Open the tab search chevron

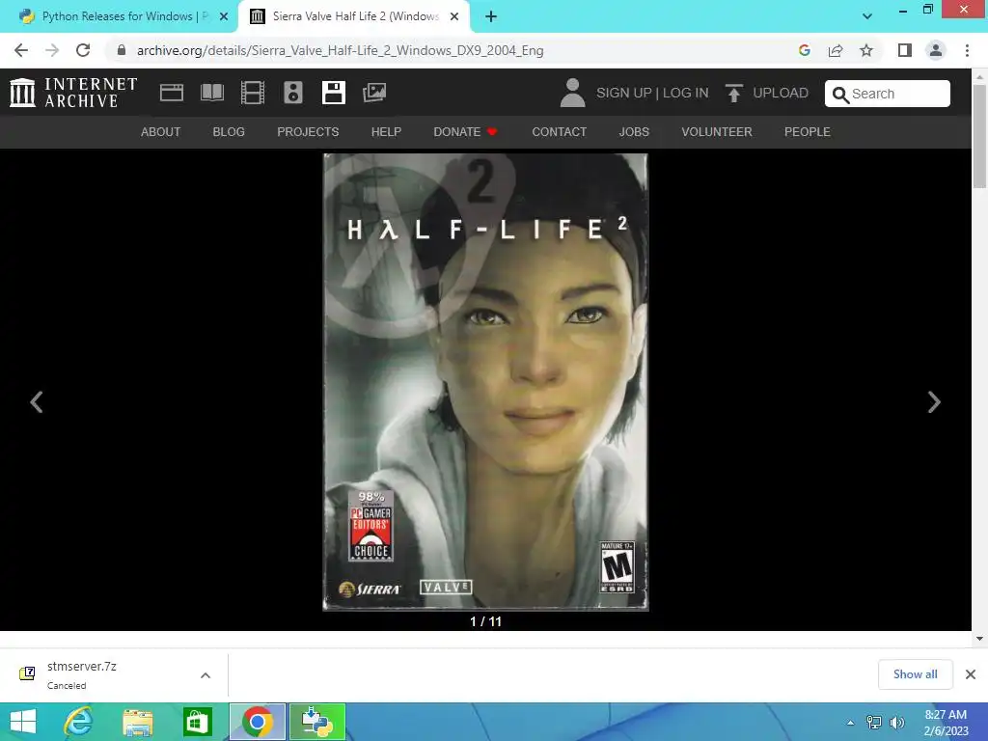point(867,16)
